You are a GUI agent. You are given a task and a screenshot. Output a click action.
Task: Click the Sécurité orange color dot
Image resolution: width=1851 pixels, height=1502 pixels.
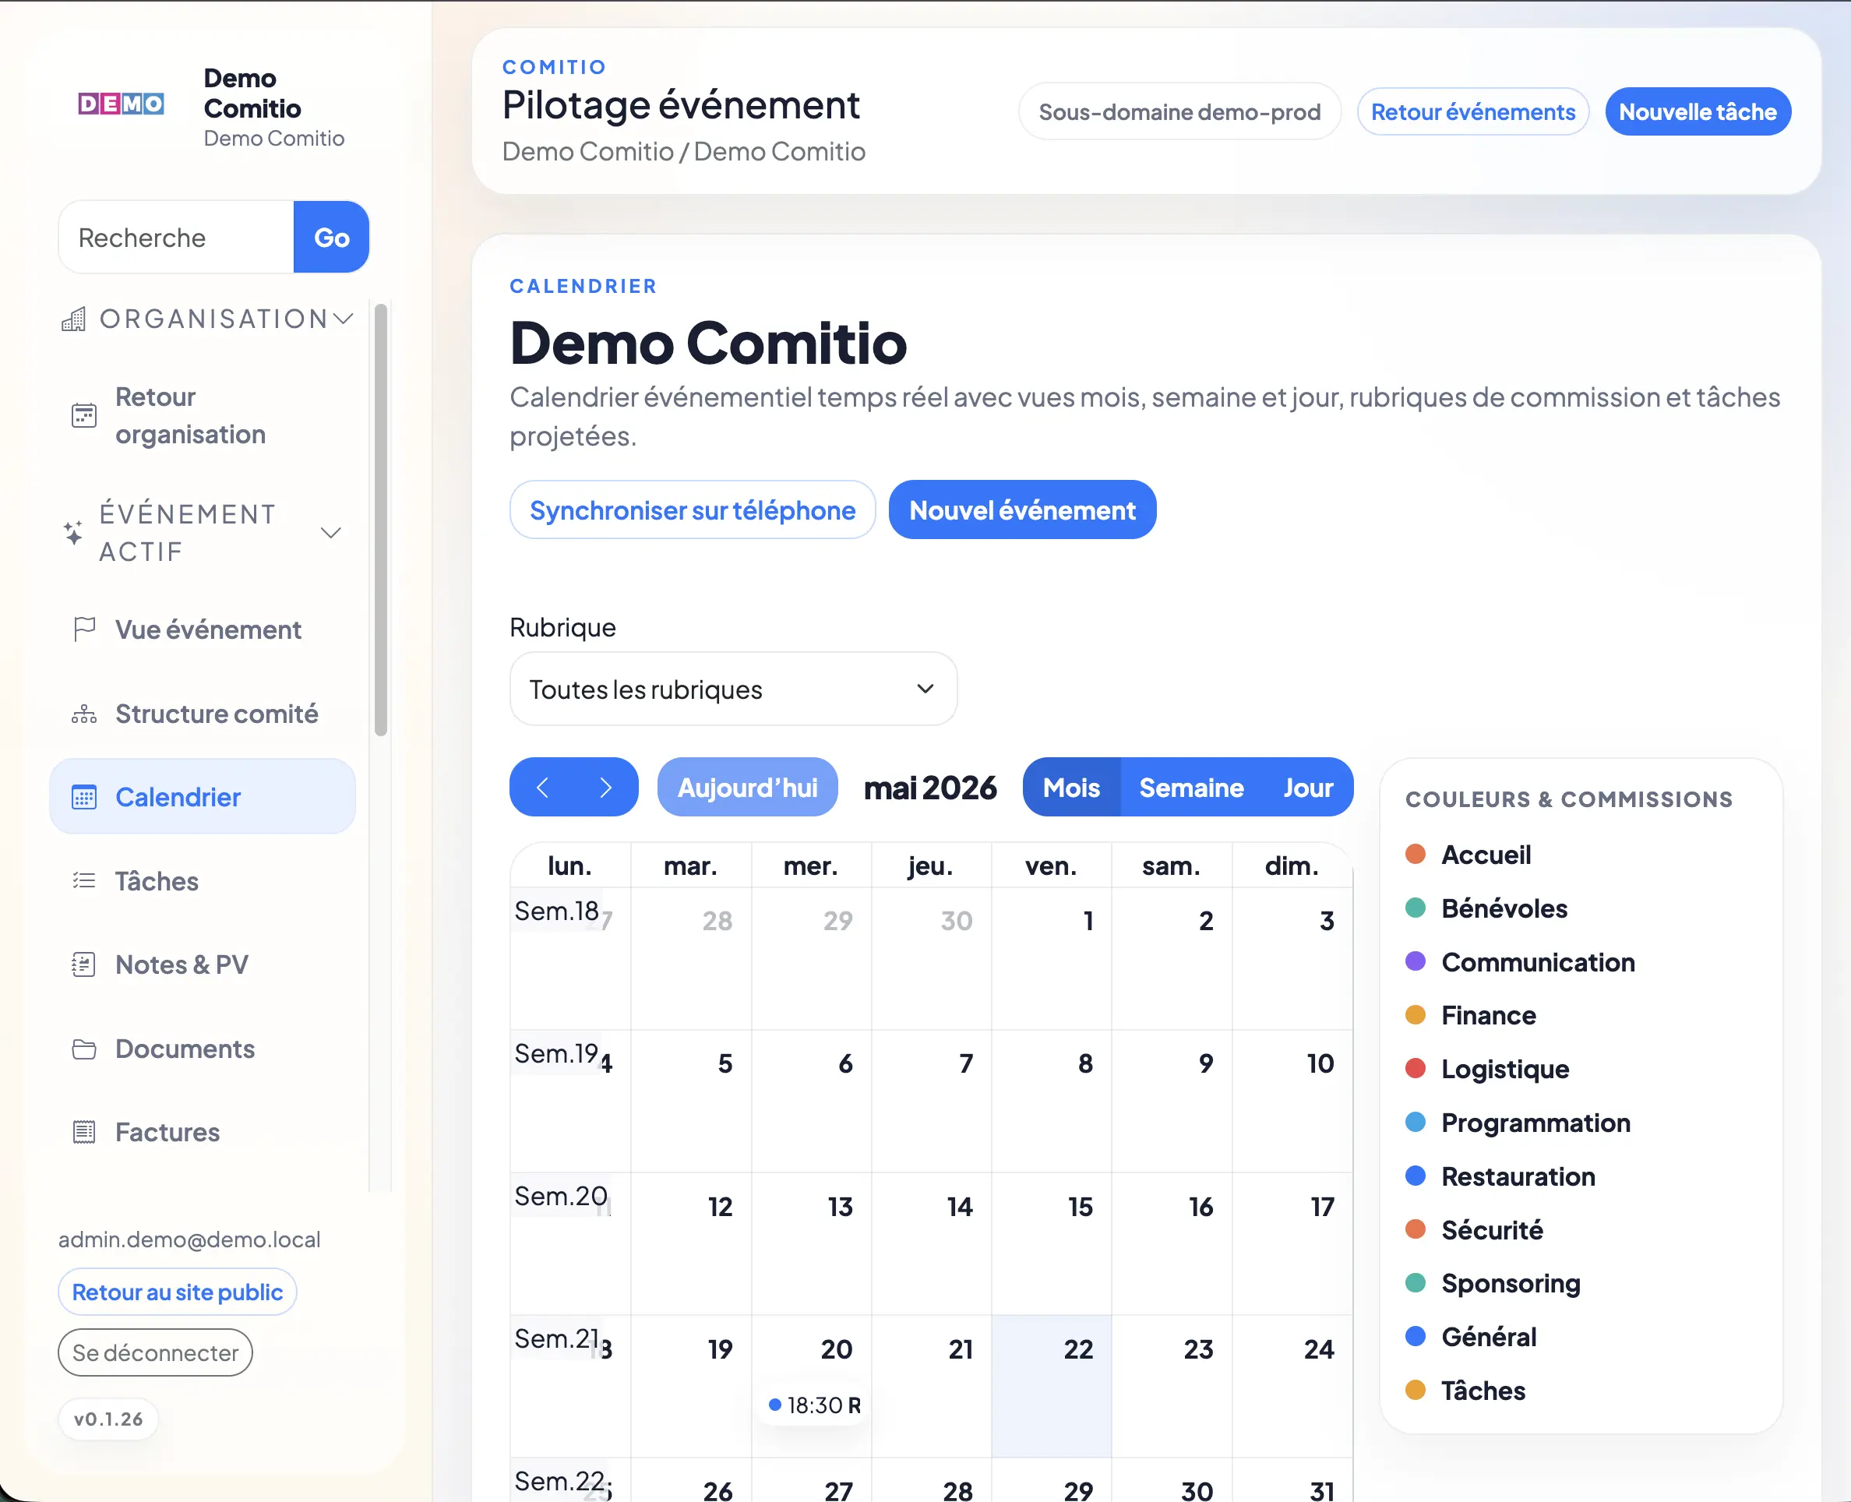(x=1416, y=1229)
